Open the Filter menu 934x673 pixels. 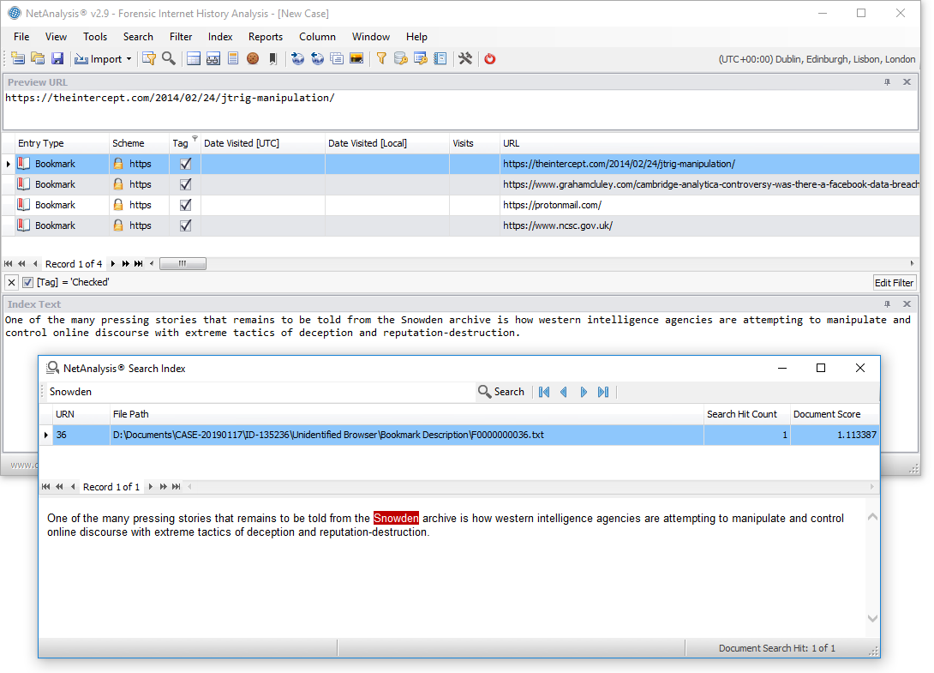181,37
